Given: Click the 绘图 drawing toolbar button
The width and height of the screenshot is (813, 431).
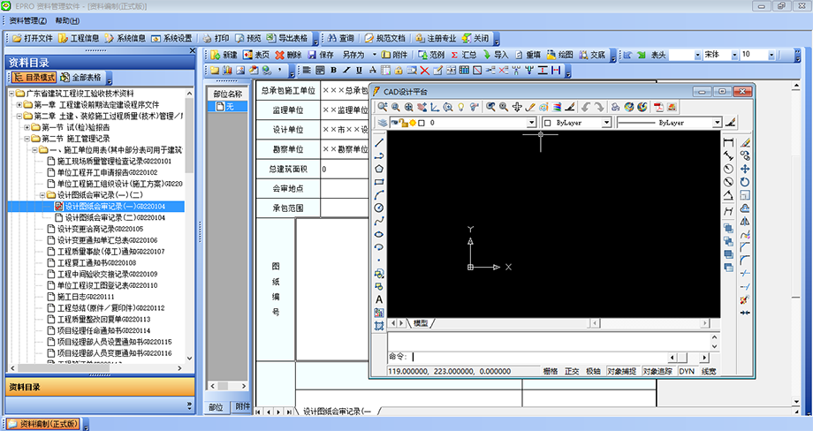Looking at the screenshot, I should click(560, 55).
